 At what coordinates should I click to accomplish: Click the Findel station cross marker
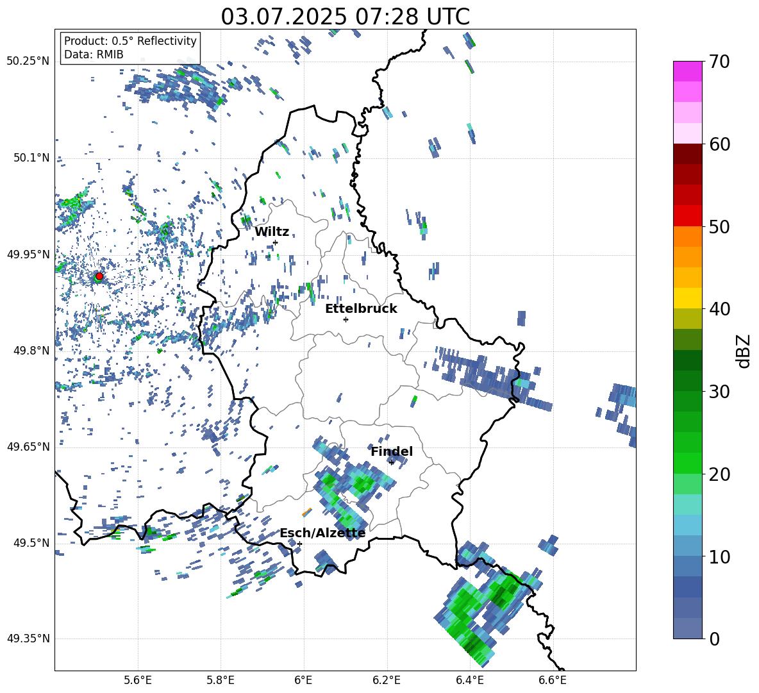(x=392, y=462)
